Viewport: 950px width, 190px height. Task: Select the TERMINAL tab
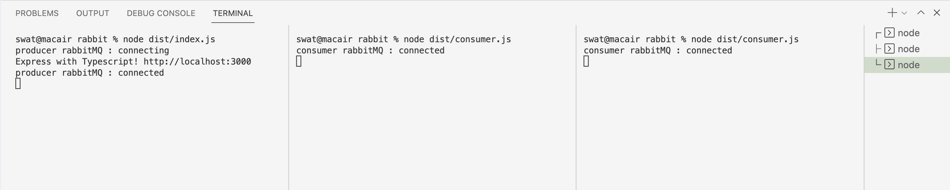233,13
